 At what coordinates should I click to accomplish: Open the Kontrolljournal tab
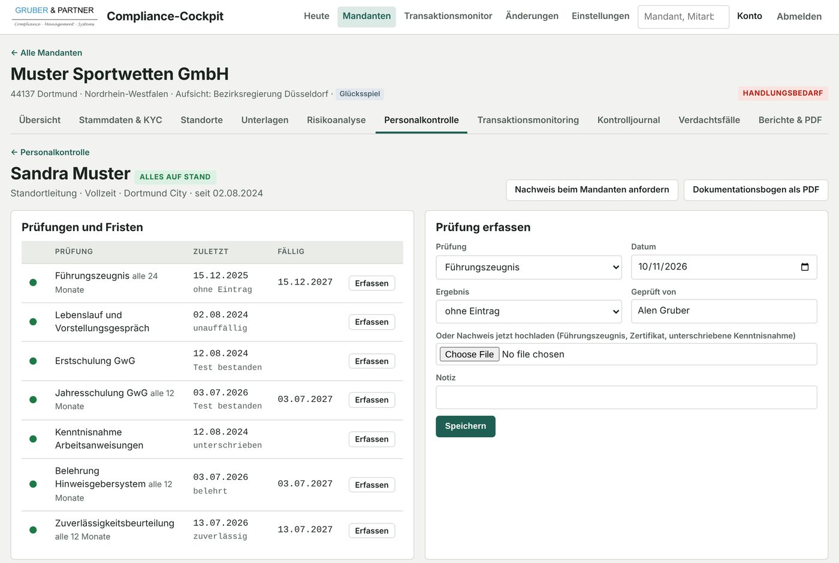pos(629,120)
